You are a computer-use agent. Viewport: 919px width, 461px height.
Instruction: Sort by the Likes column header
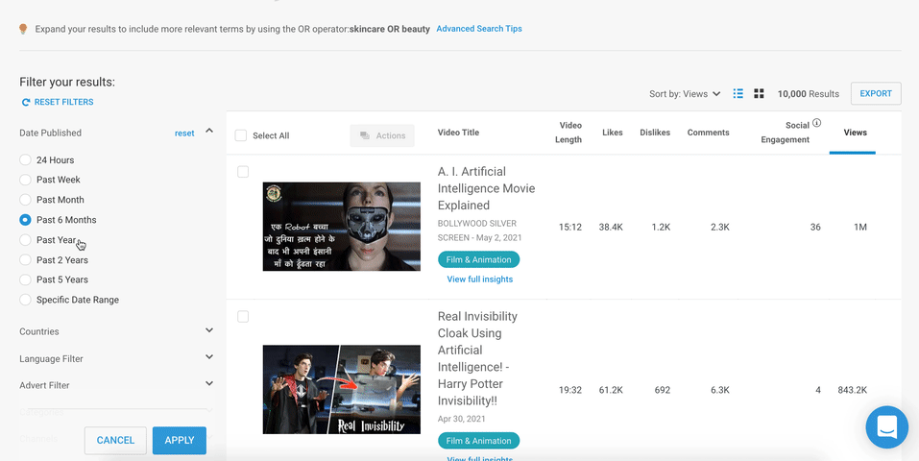coord(613,133)
